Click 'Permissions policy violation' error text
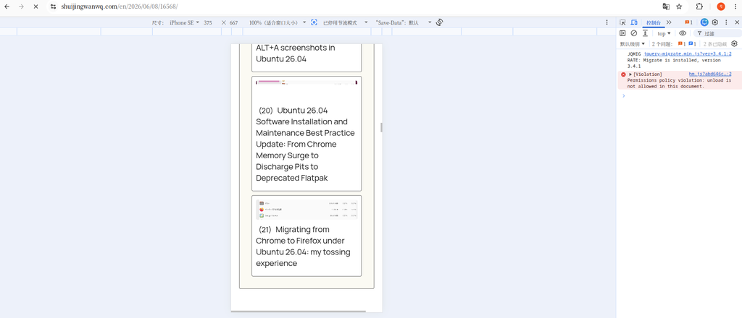742x318 pixels. pyautogui.click(x=679, y=83)
